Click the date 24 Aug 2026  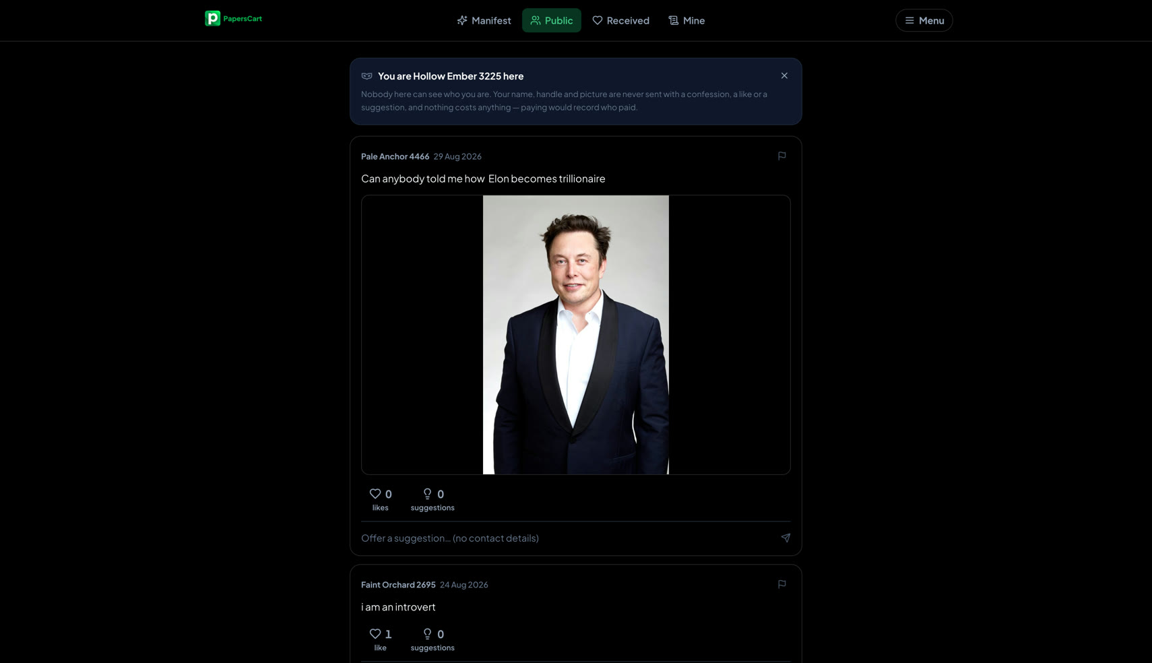click(x=464, y=585)
